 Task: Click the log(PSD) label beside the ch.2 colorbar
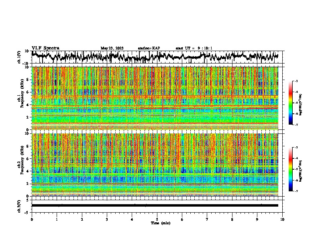pos(301,171)
